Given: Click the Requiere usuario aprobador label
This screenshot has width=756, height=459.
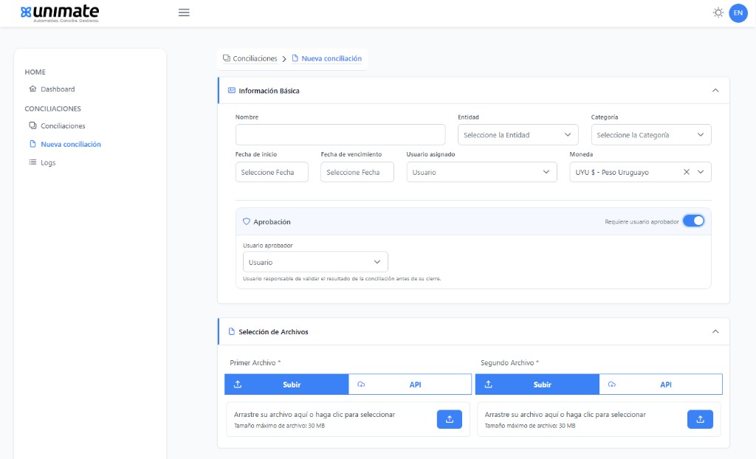Looking at the screenshot, I should coord(642,222).
